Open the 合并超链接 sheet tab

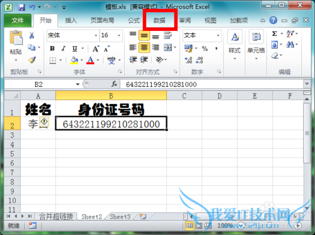click(x=56, y=216)
